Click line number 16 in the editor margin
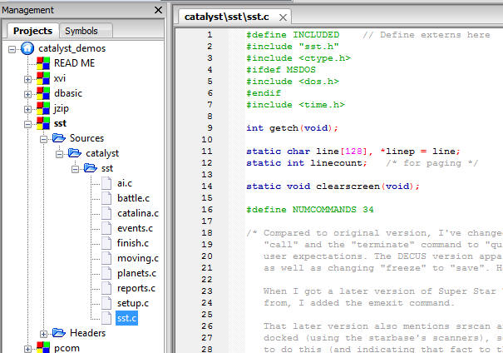Image resolution: width=503 pixels, height=353 pixels. [x=209, y=209]
